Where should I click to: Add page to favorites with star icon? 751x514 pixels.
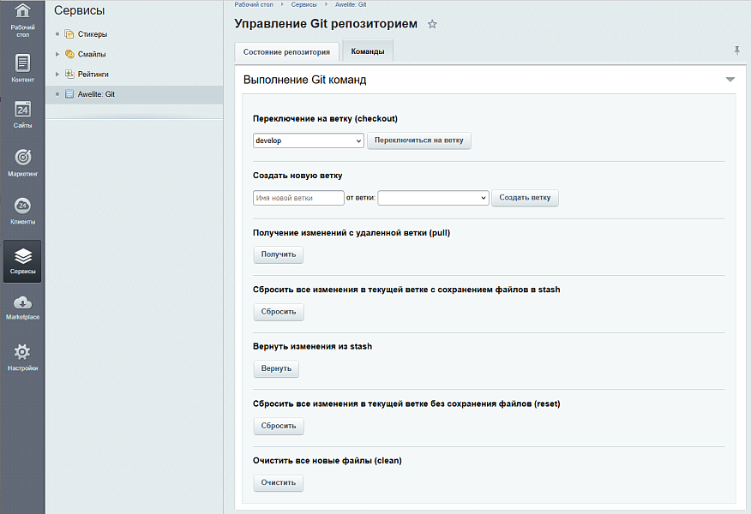coord(432,24)
